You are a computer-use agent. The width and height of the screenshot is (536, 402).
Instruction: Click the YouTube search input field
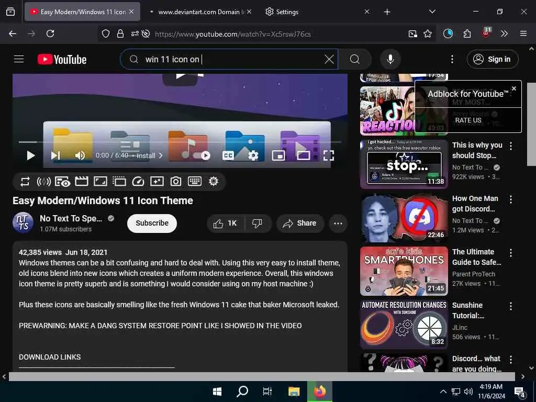click(229, 60)
